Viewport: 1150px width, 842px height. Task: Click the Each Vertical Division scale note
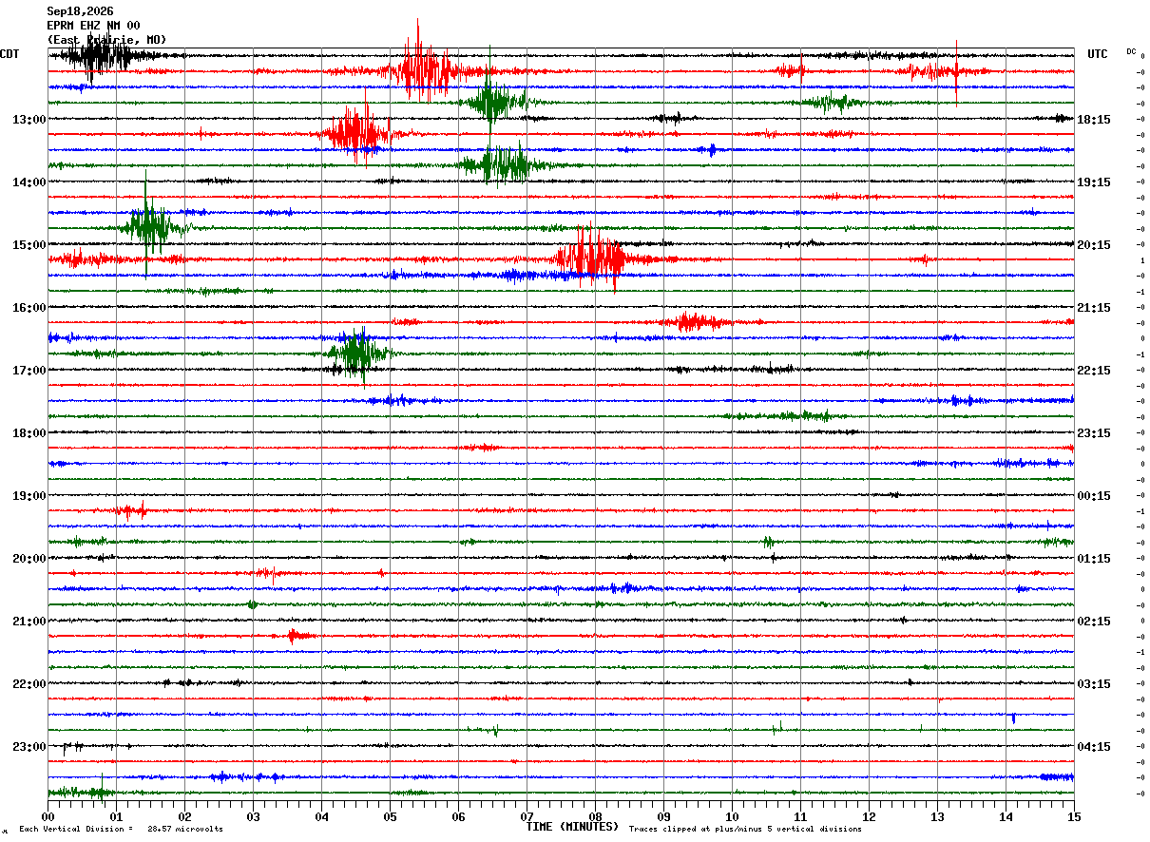(121, 829)
